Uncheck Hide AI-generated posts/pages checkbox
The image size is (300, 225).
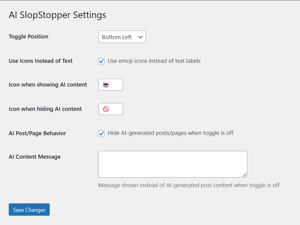(102, 133)
